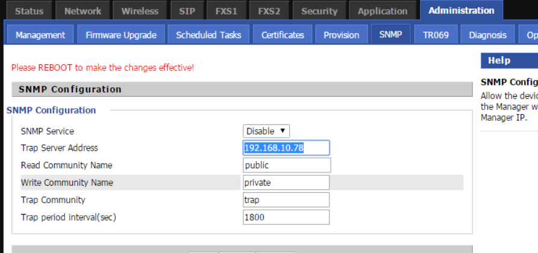This screenshot has width=538, height=253.
Task: Open Scheduled Tasks sub-tab
Action: (x=208, y=35)
